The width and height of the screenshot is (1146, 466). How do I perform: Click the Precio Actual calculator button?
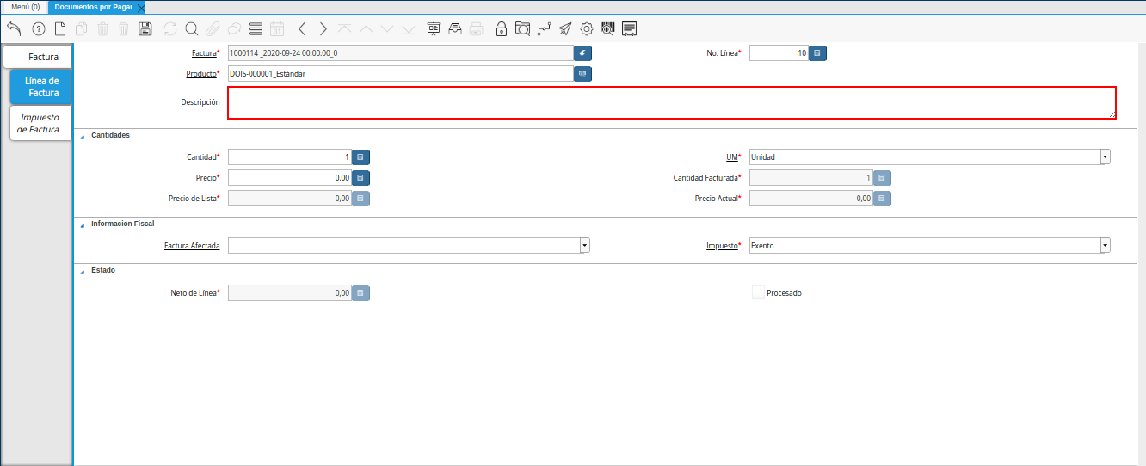click(x=882, y=198)
